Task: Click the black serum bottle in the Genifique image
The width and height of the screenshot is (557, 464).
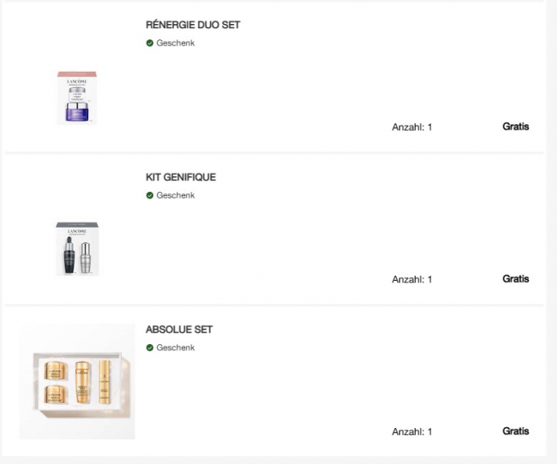Action: [x=69, y=254]
